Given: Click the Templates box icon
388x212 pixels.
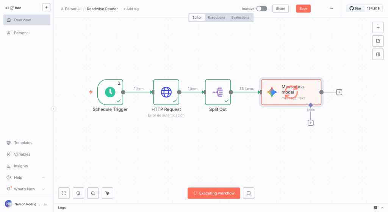Looking at the screenshot, I should (x=9, y=143).
